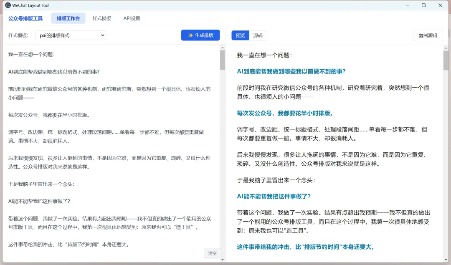
Task: Click preview pane scrollbar down arrow
Action: click(x=446, y=260)
